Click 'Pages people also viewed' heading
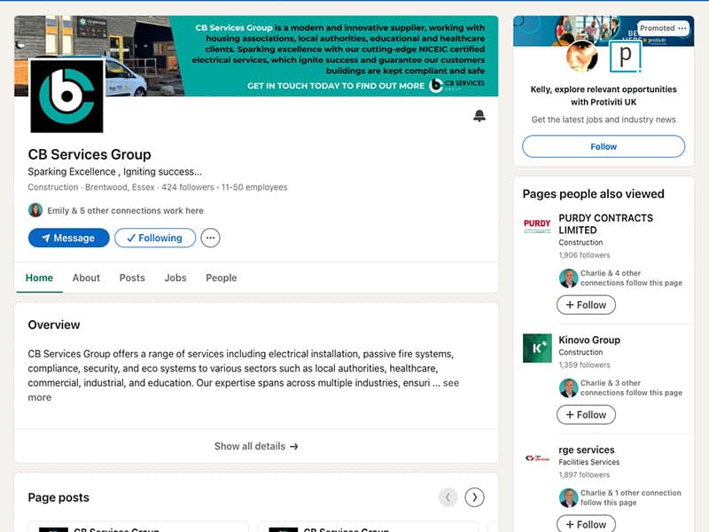Viewport: 709px width, 532px height. click(x=593, y=193)
